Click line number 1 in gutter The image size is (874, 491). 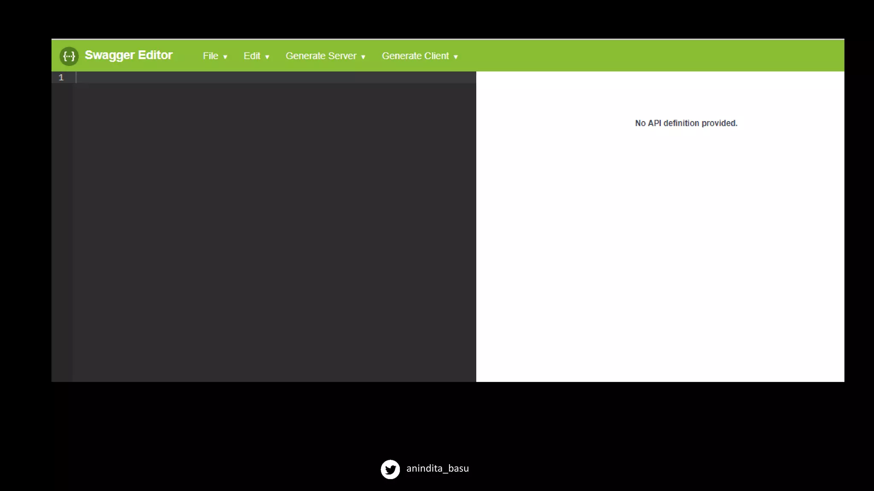pyautogui.click(x=61, y=78)
